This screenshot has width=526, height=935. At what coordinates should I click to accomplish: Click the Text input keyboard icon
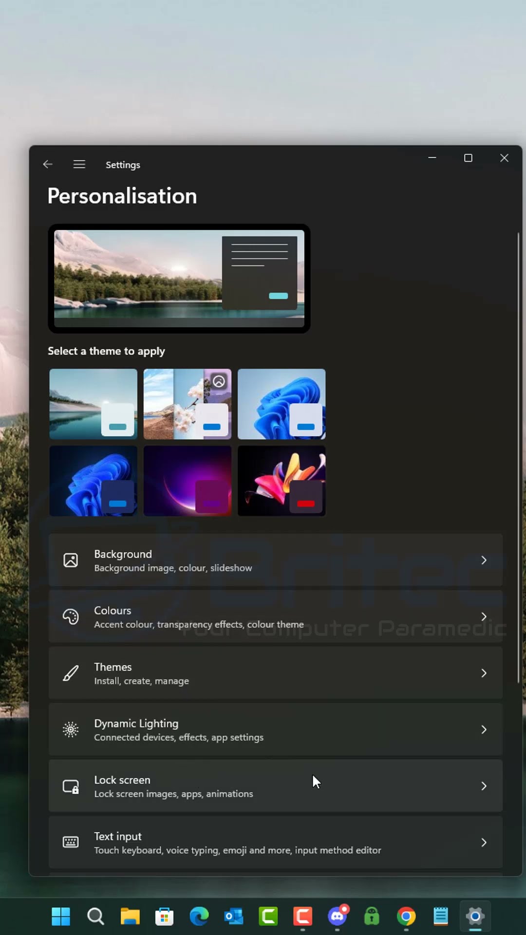point(71,842)
